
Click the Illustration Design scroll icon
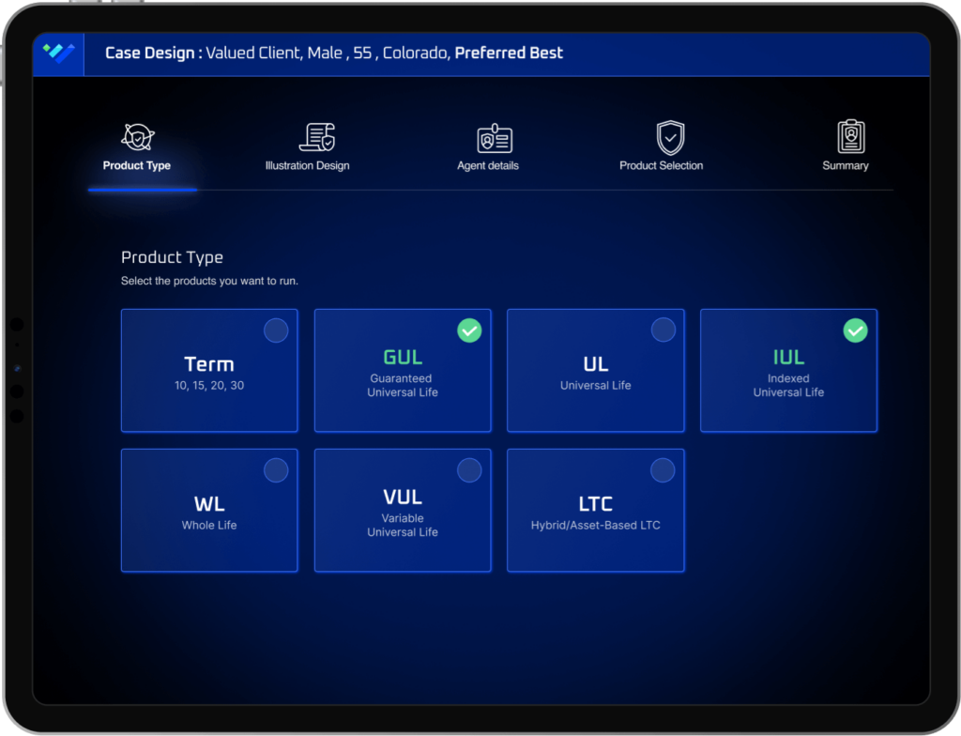tap(317, 137)
